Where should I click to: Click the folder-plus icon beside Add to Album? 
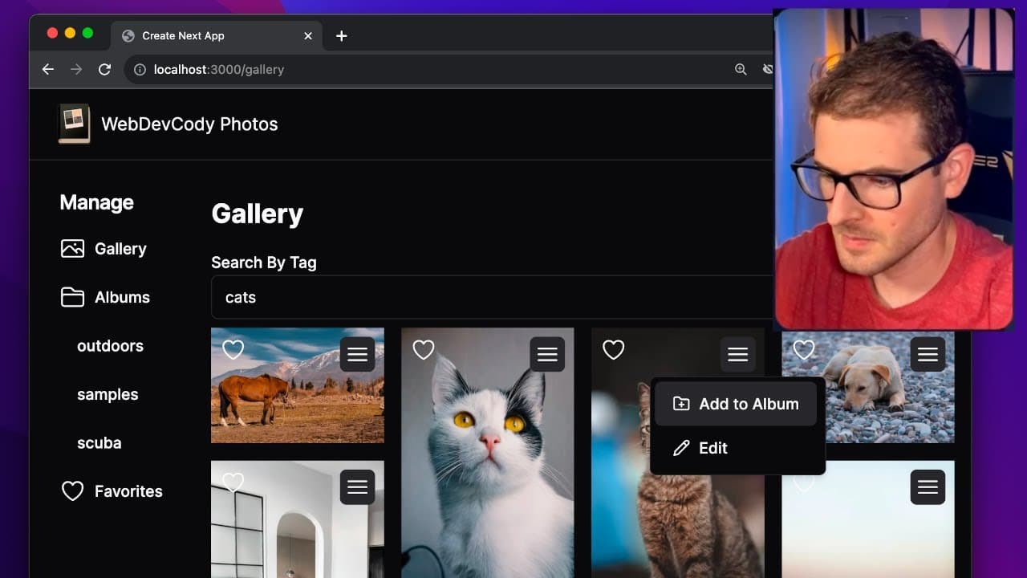pyautogui.click(x=680, y=404)
